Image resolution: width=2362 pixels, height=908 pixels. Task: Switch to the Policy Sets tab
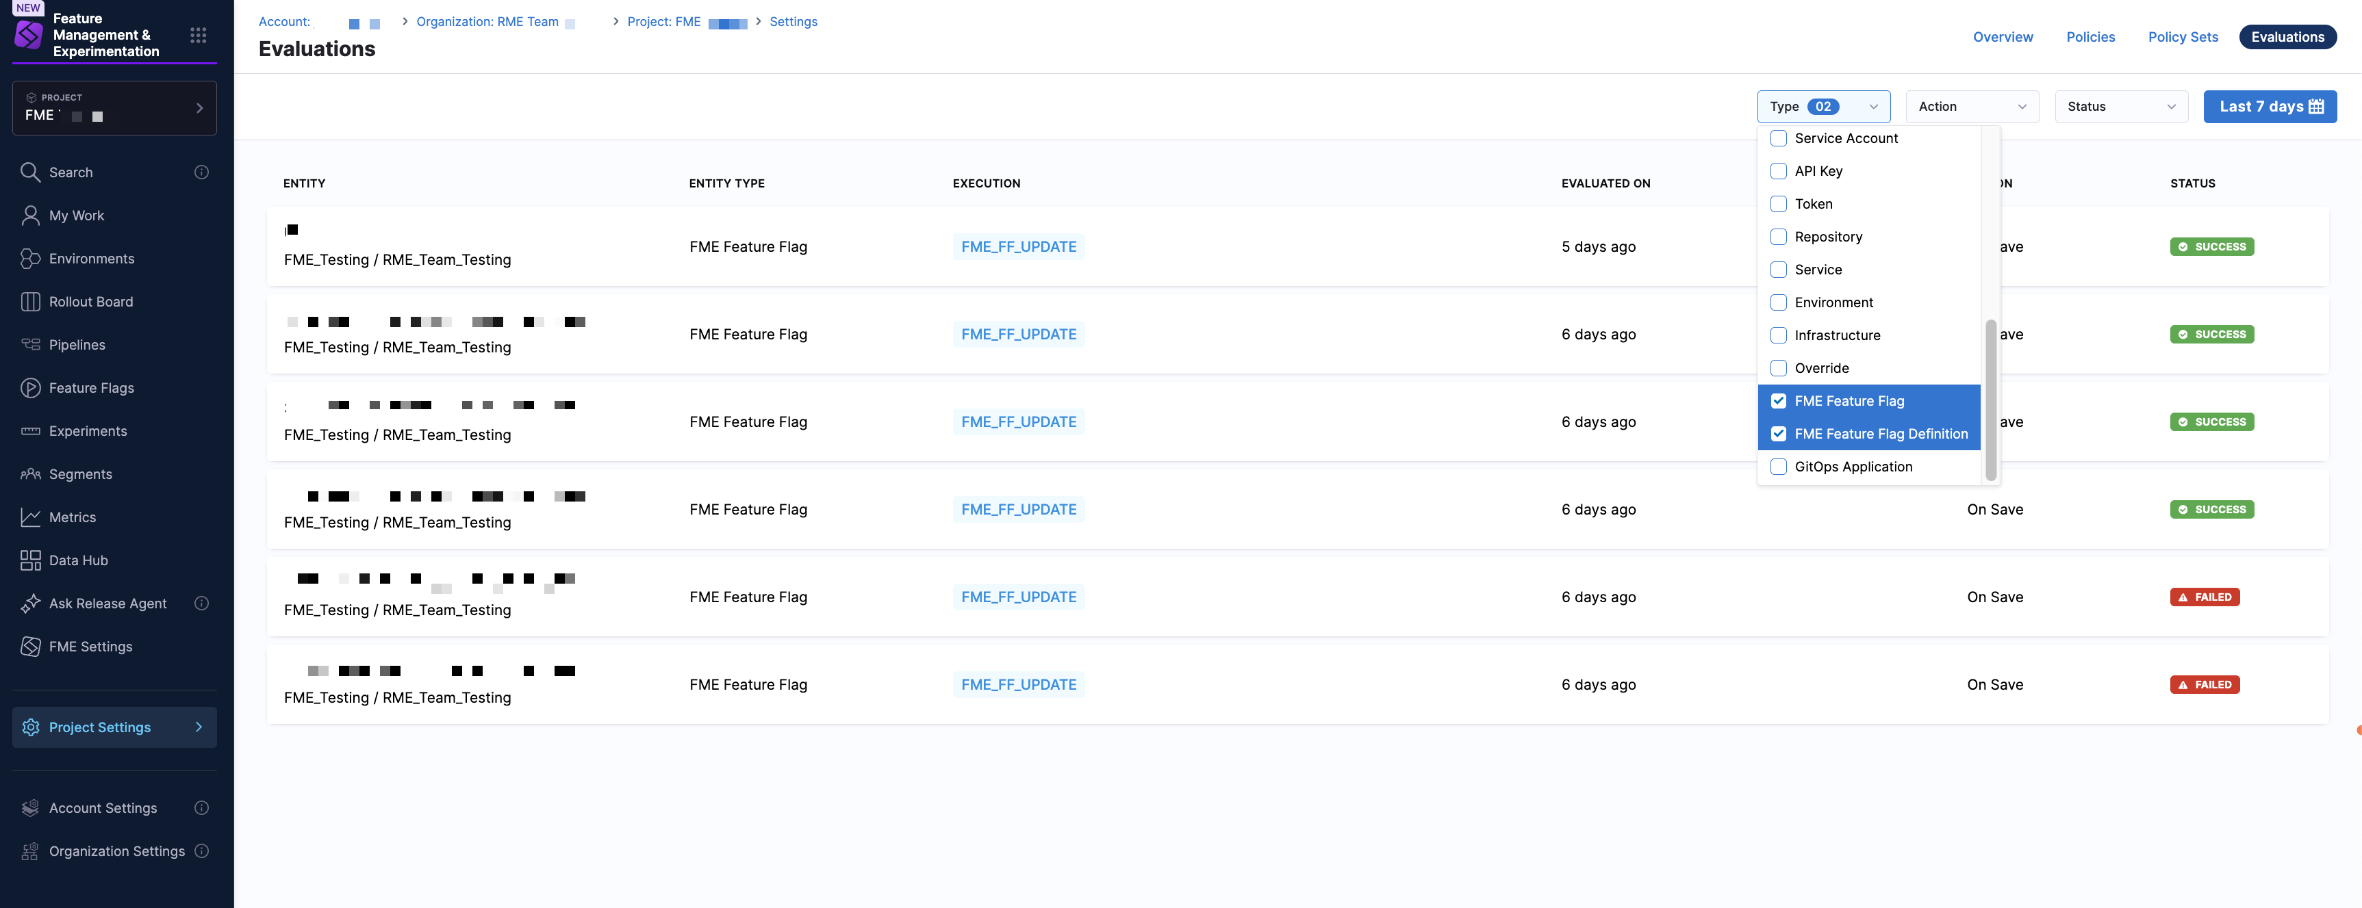[x=2183, y=37]
